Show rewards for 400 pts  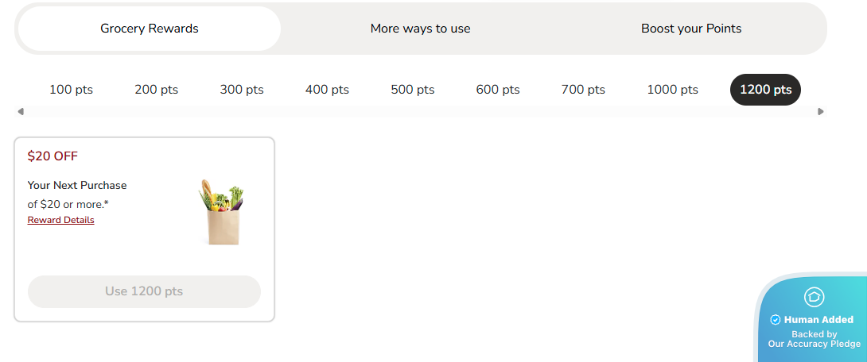click(327, 90)
